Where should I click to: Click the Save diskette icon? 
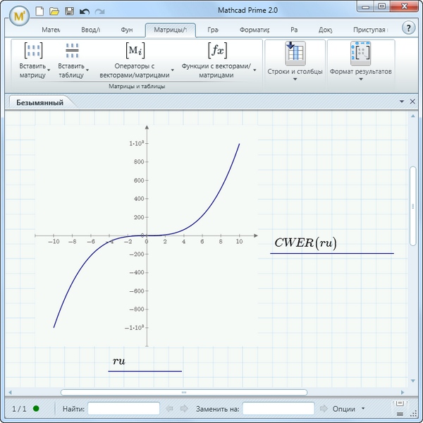coord(68,11)
